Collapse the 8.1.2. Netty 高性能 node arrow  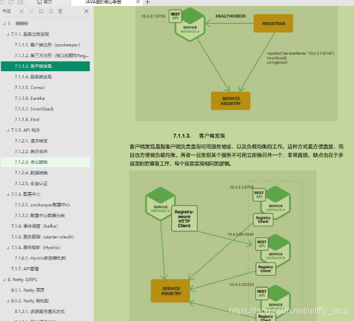[8, 301]
